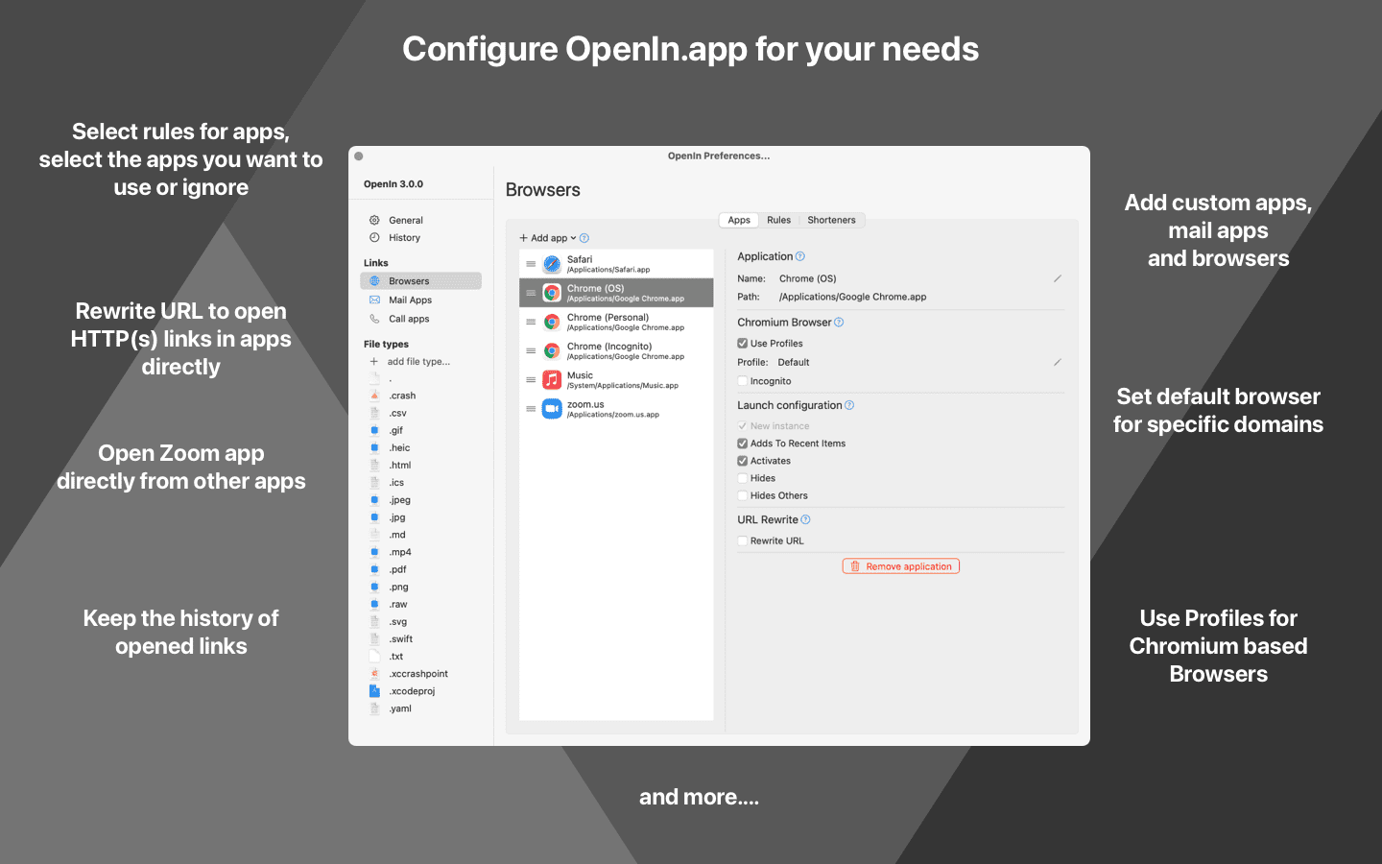Select the .mp4 file type
Screen dimensions: 1382x864
point(400,552)
